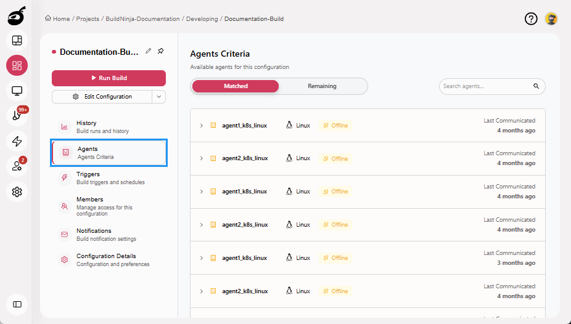Open user management icon with 2 badge

click(17, 166)
